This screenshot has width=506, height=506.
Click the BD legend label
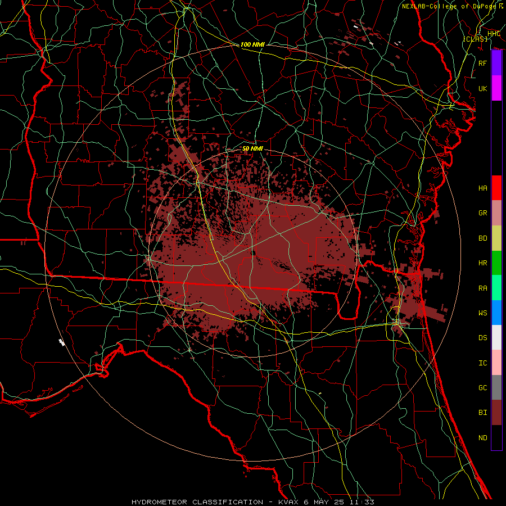click(482, 238)
